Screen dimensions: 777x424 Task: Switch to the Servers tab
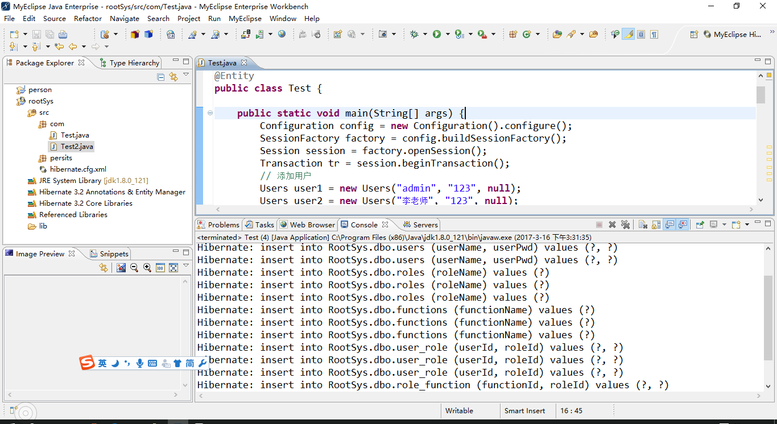(420, 225)
